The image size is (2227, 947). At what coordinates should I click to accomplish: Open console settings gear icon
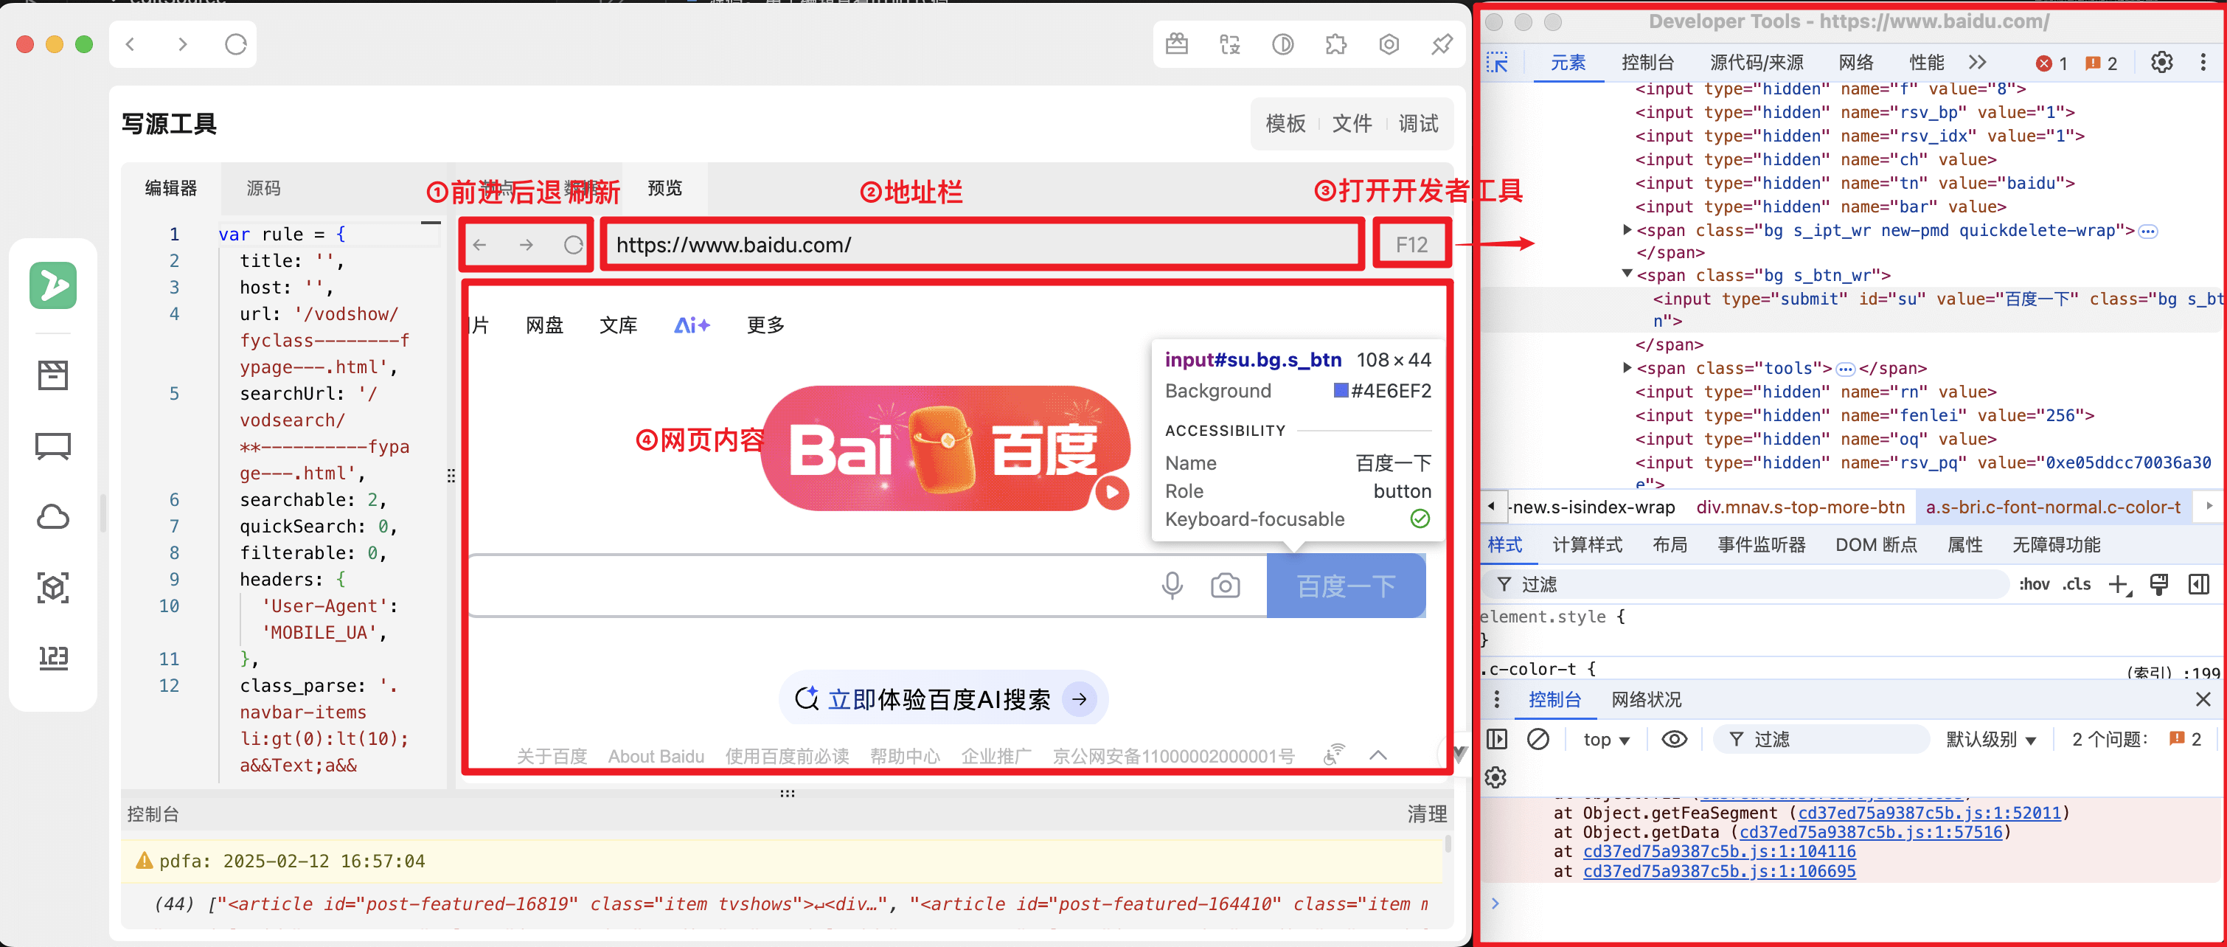[1495, 777]
